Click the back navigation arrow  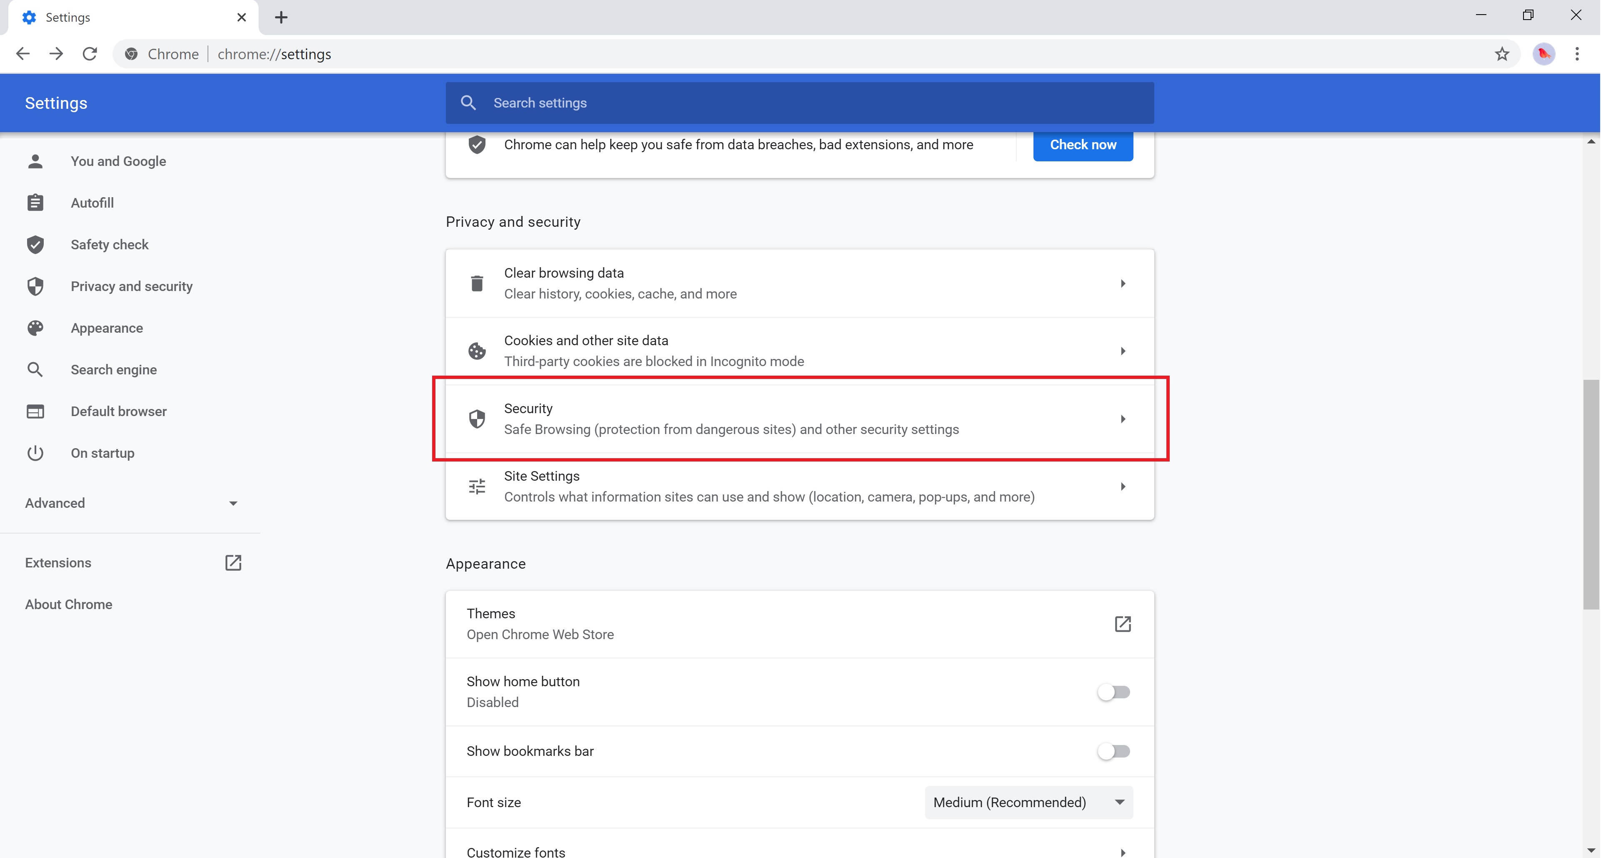tap(23, 54)
